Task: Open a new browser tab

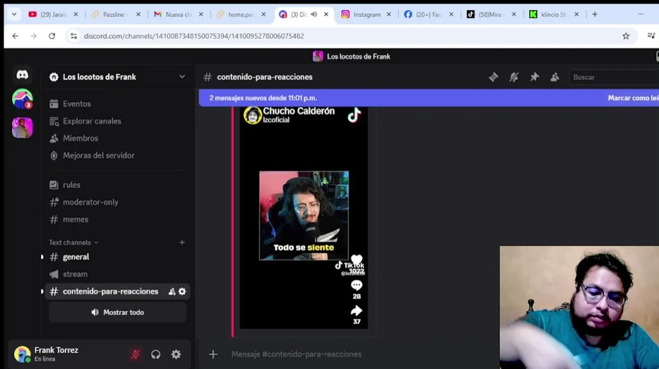Action: [595, 14]
